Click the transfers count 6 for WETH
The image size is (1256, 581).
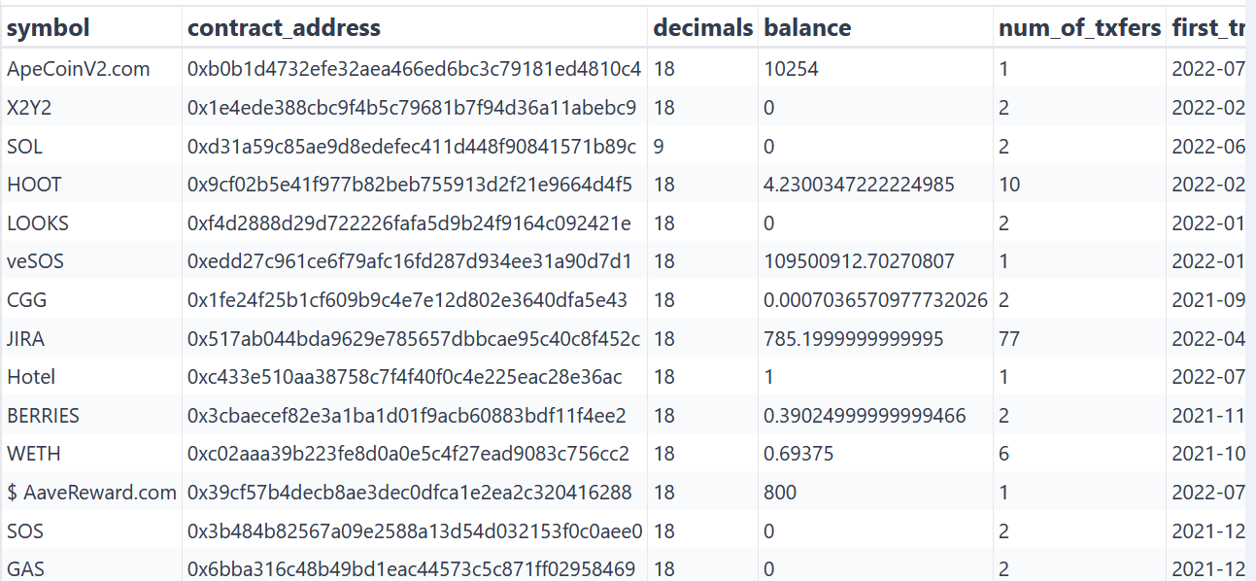tap(1004, 454)
